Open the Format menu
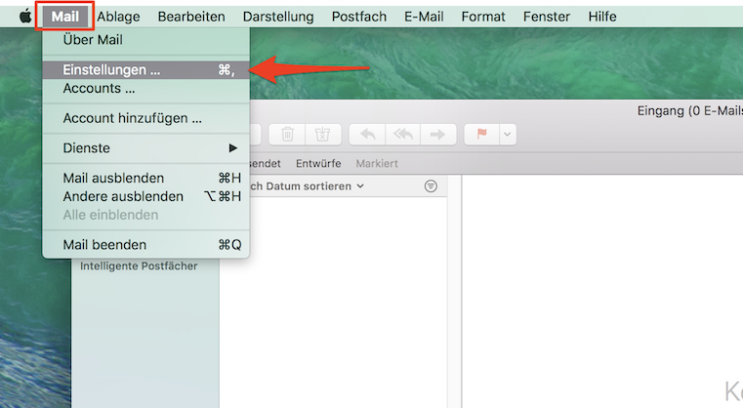Viewport: 743px width, 408px height. (x=483, y=17)
